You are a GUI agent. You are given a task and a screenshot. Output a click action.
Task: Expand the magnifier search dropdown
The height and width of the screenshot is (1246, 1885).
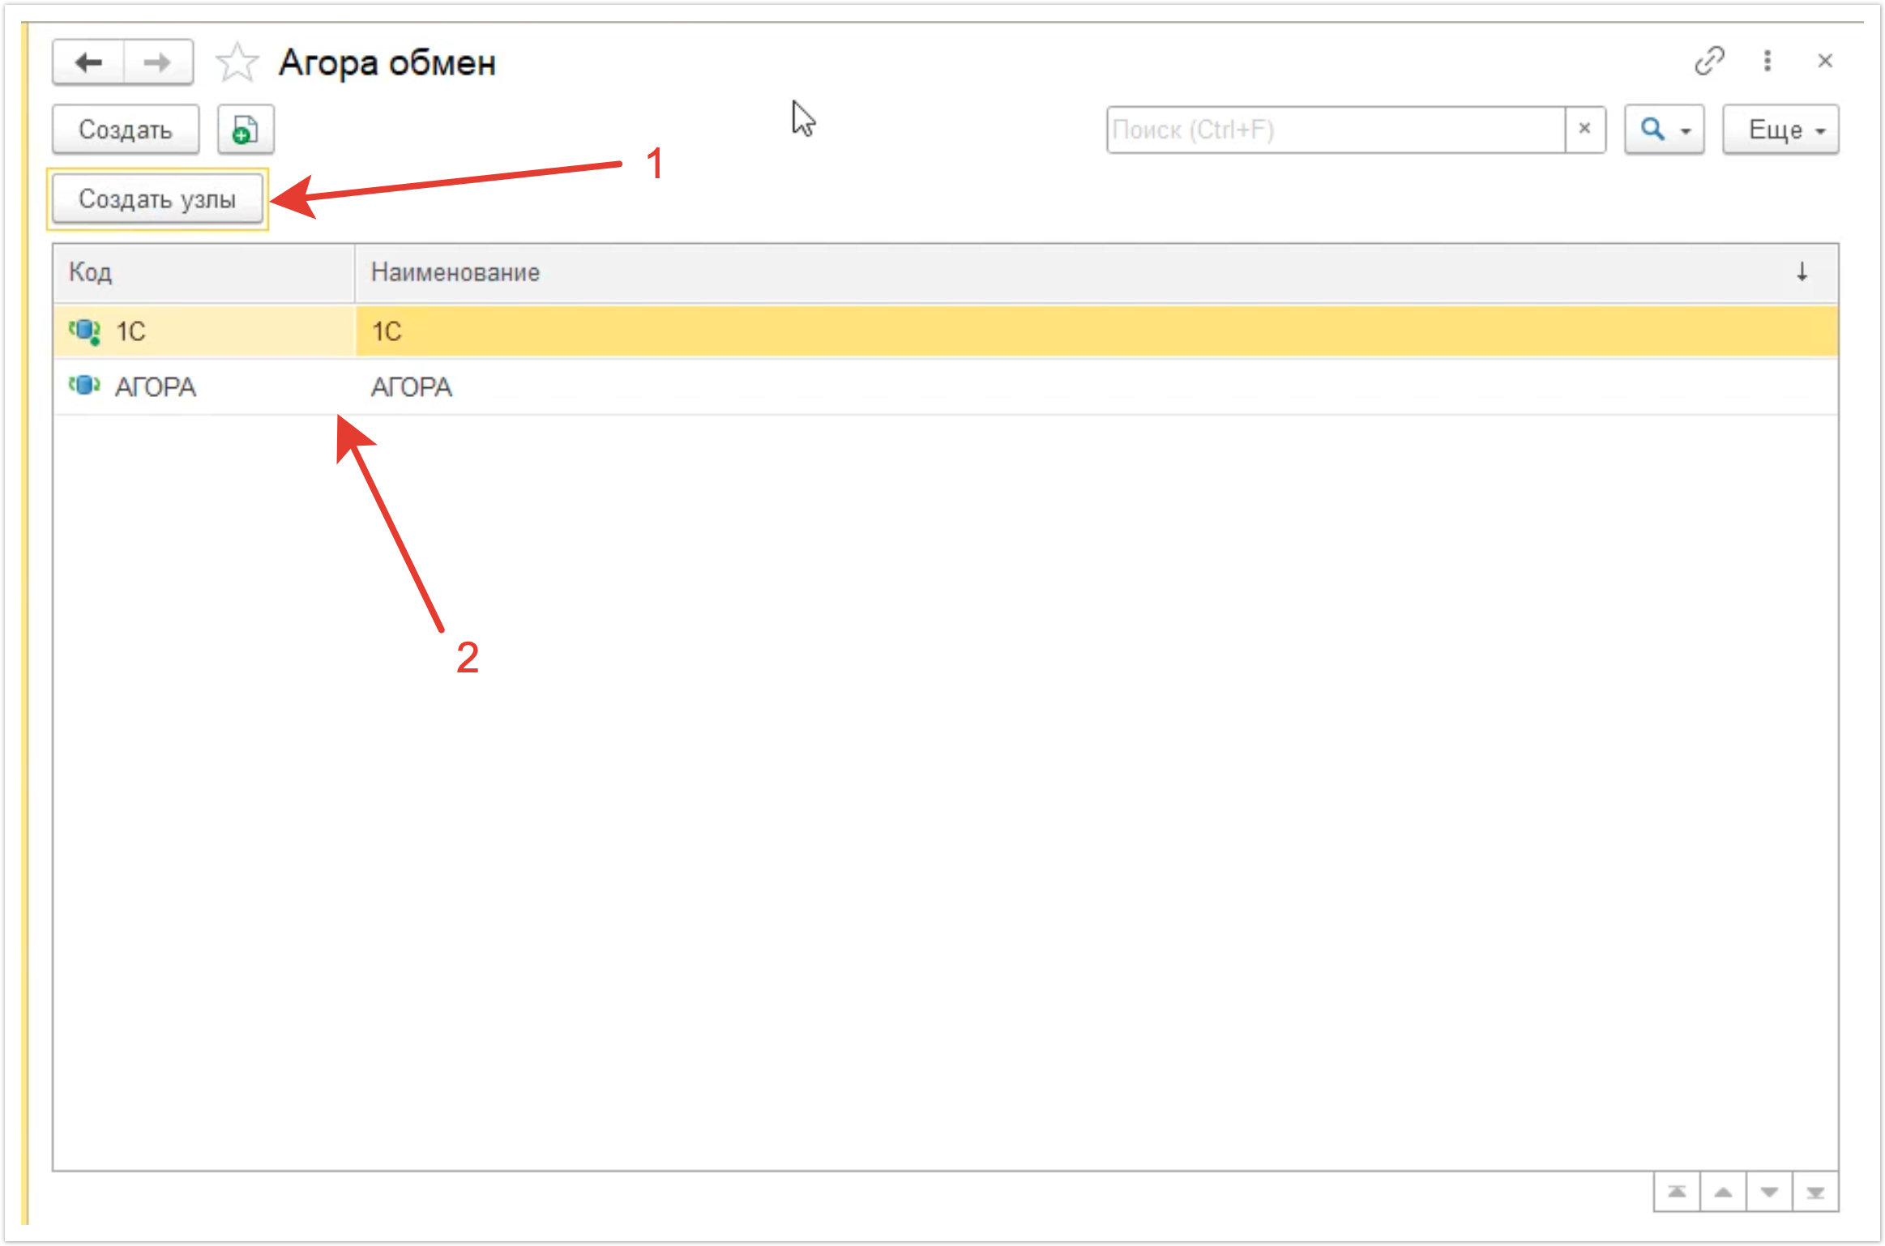click(x=1664, y=130)
